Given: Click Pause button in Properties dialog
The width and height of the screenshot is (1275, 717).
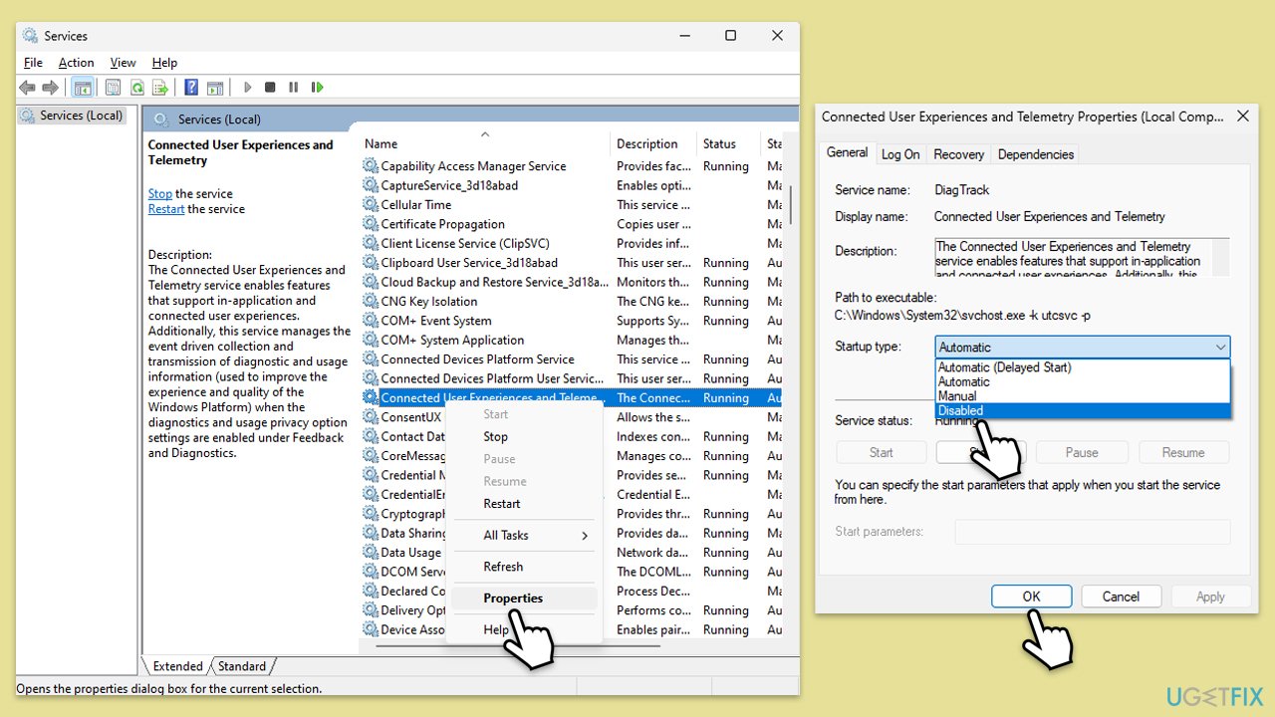Looking at the screenshot, I should [x=1082, y=452].
